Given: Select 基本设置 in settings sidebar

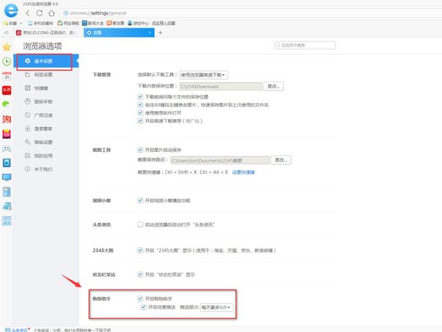Looking at the screenshot, I should (x=46, y=61).
